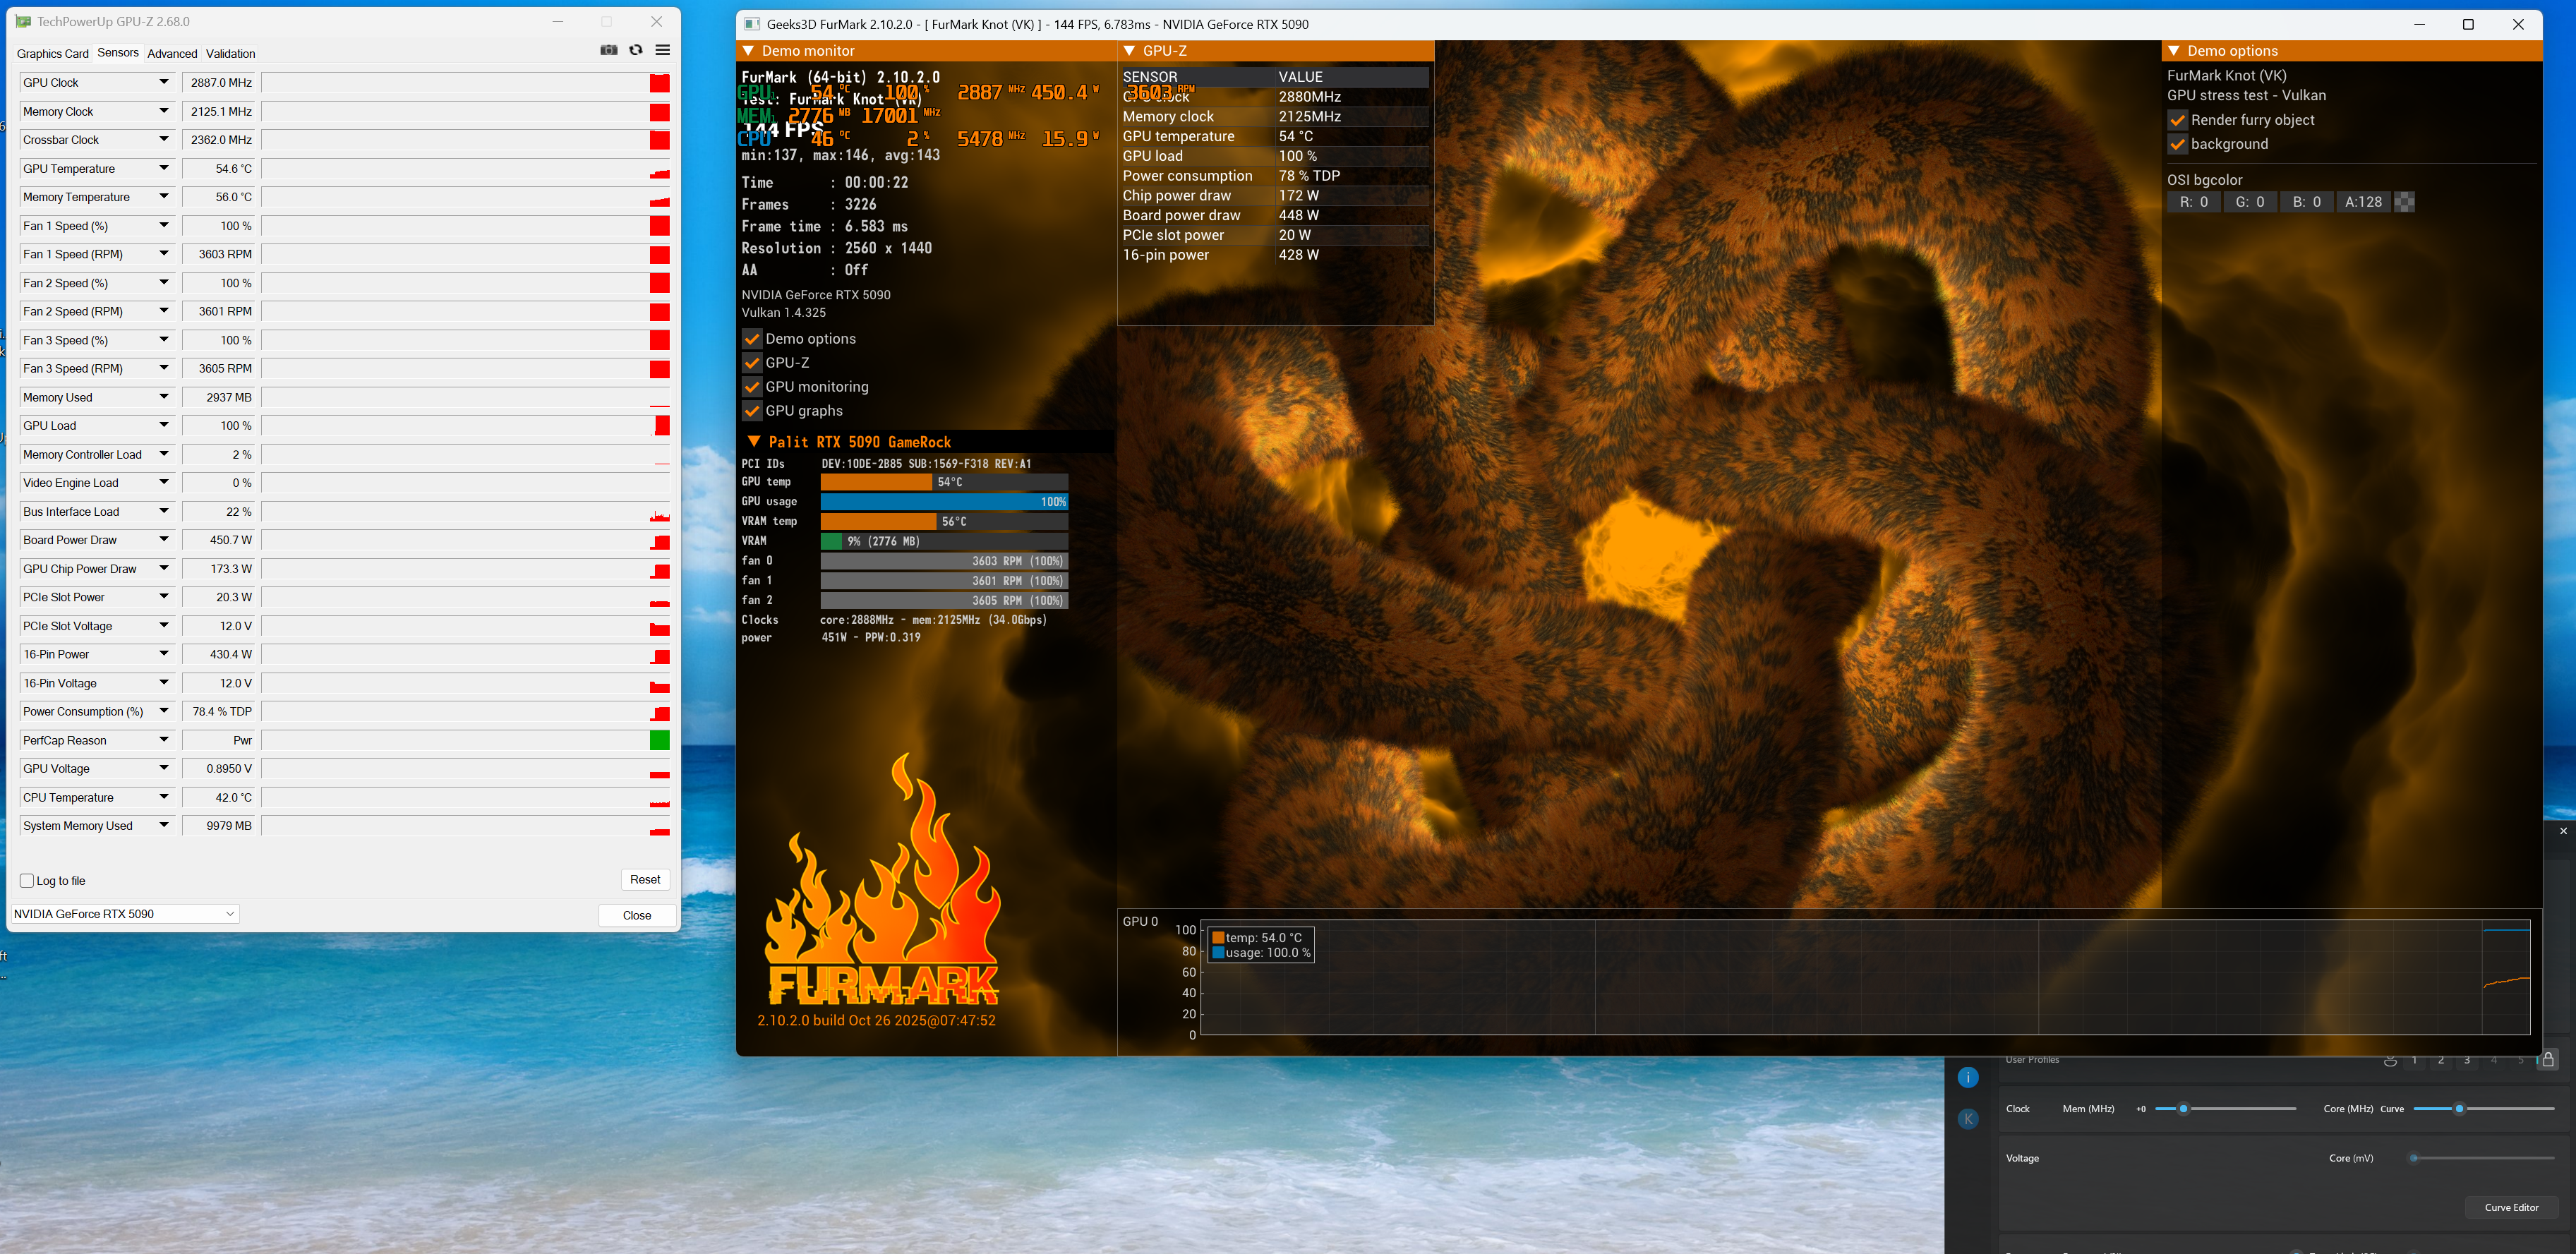Open the Curve Editor button
This screenshot has height=1254, width=2576.
[x=2511, y=1207]
